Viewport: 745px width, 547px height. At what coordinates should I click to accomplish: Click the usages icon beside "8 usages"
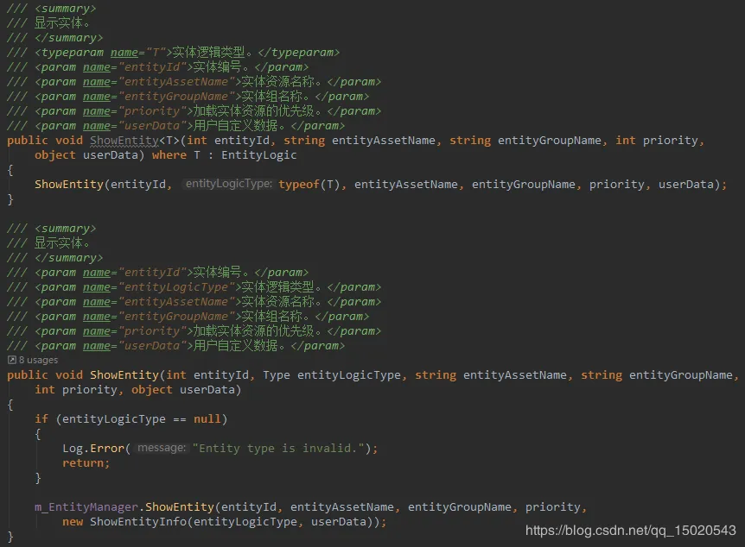pos(12,360)
